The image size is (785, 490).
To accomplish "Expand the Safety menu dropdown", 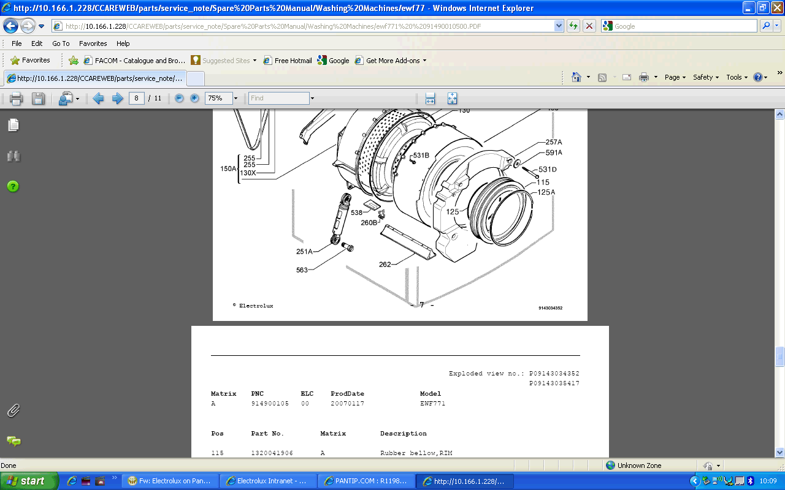I will tap(706, 77).
